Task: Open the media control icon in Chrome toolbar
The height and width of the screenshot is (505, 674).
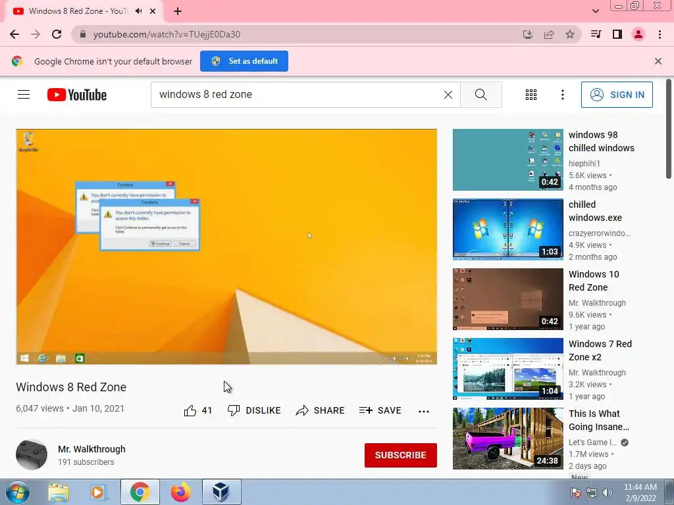Action: tap(596, 34)
